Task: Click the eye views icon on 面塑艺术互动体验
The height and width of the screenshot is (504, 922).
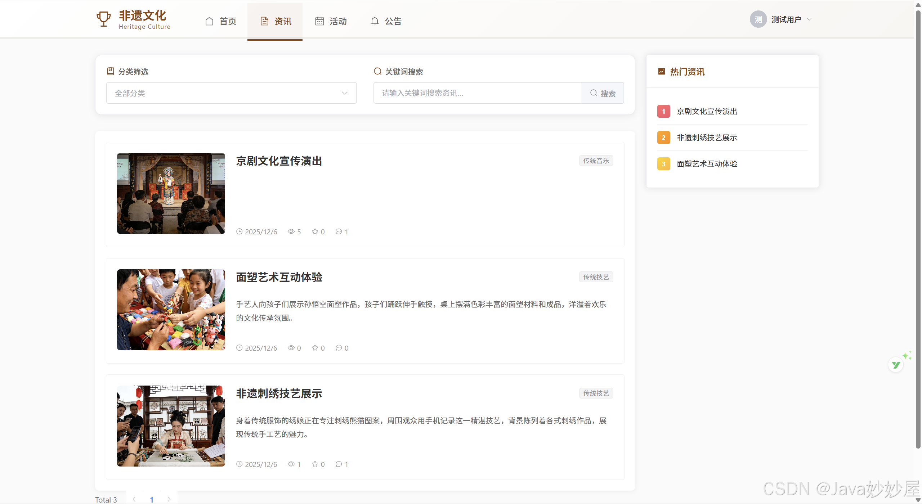Action: pyautogui.click(x=291, y=348)
